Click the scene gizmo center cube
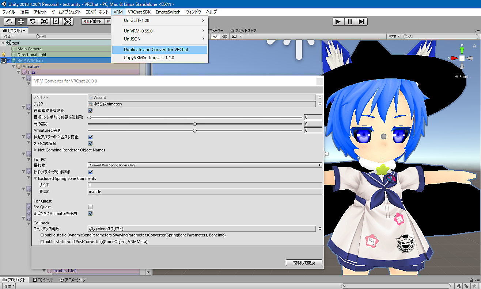Screen dimensions: 481x289 462,58
